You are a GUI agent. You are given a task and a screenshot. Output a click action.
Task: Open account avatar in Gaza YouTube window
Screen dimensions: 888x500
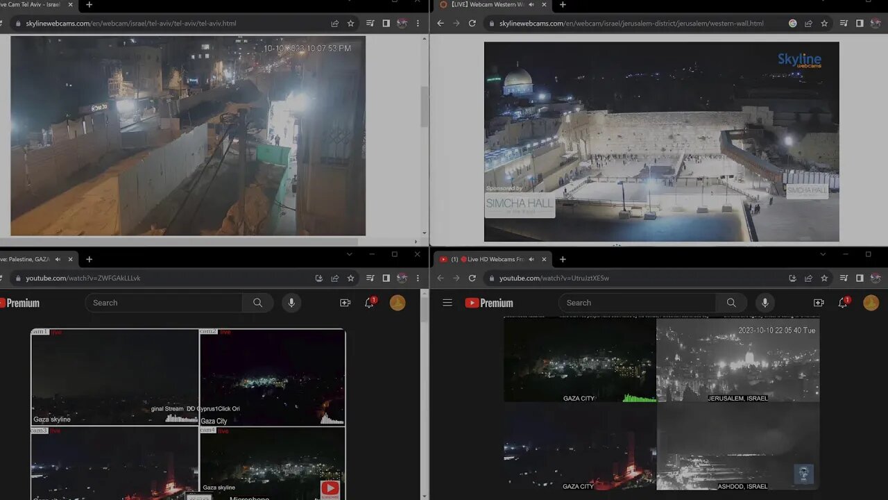tap(398, 303)
